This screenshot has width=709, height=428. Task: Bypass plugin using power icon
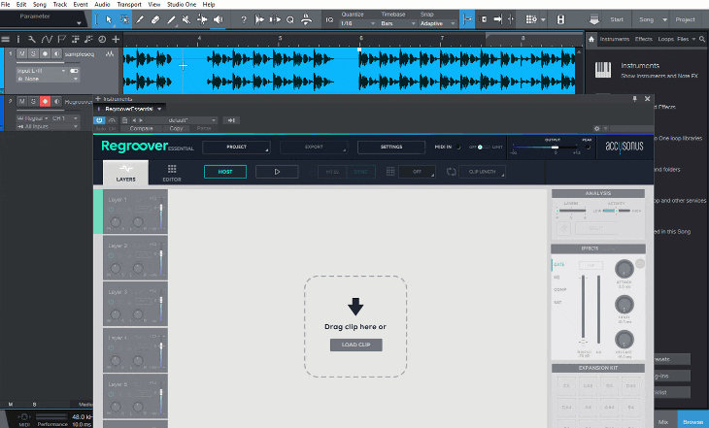pos(99,120)
